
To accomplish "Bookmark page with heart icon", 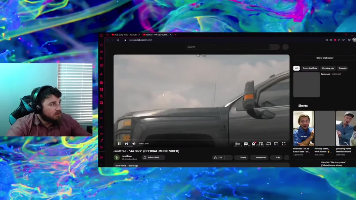I will (x=343, y=40).
